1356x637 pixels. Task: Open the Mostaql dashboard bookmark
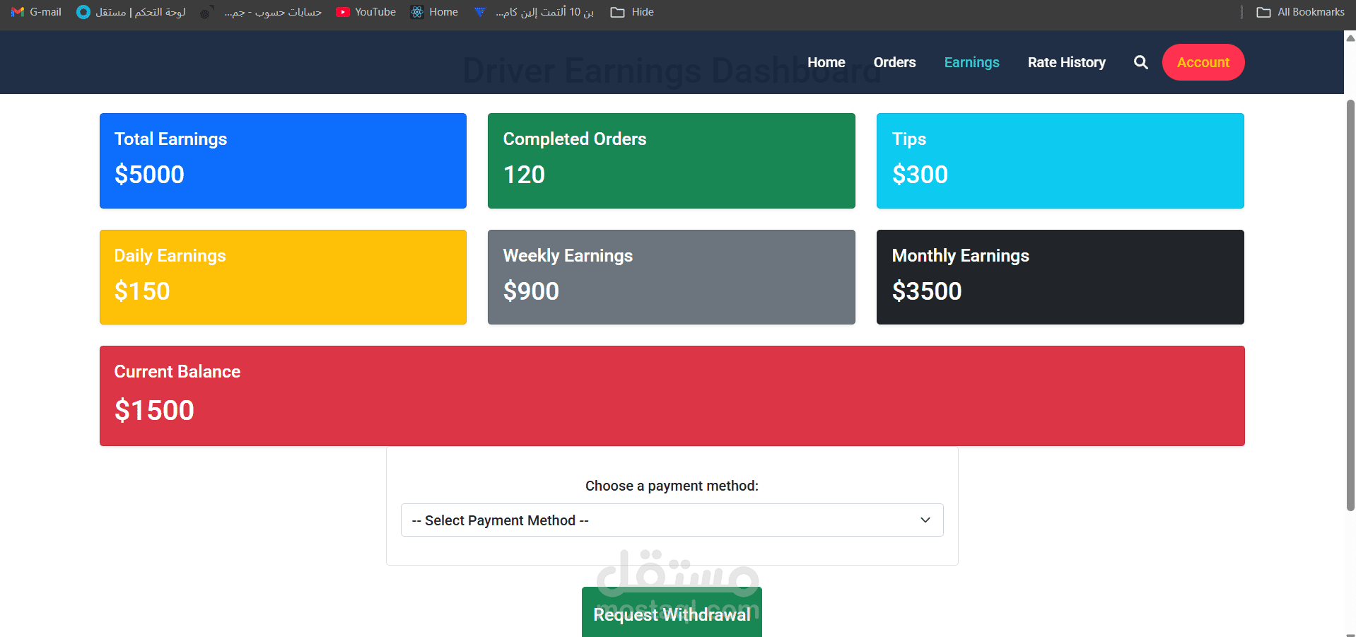click(x=131, y=12)
